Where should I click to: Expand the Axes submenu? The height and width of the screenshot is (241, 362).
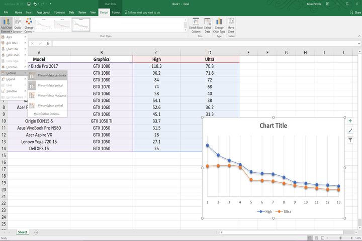pos(14,37)
